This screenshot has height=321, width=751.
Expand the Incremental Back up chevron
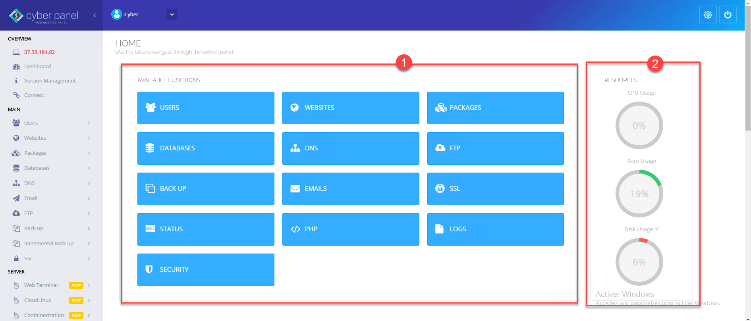89,244
